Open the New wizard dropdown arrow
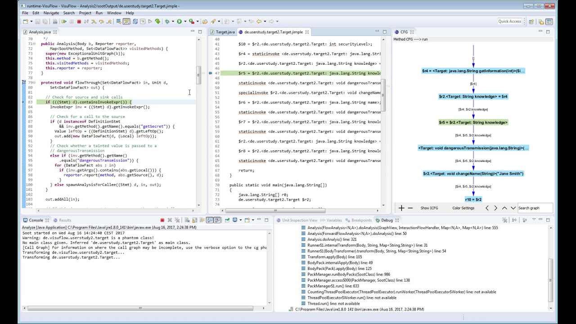Screen dimensions: 576x324 click(31, 21)
